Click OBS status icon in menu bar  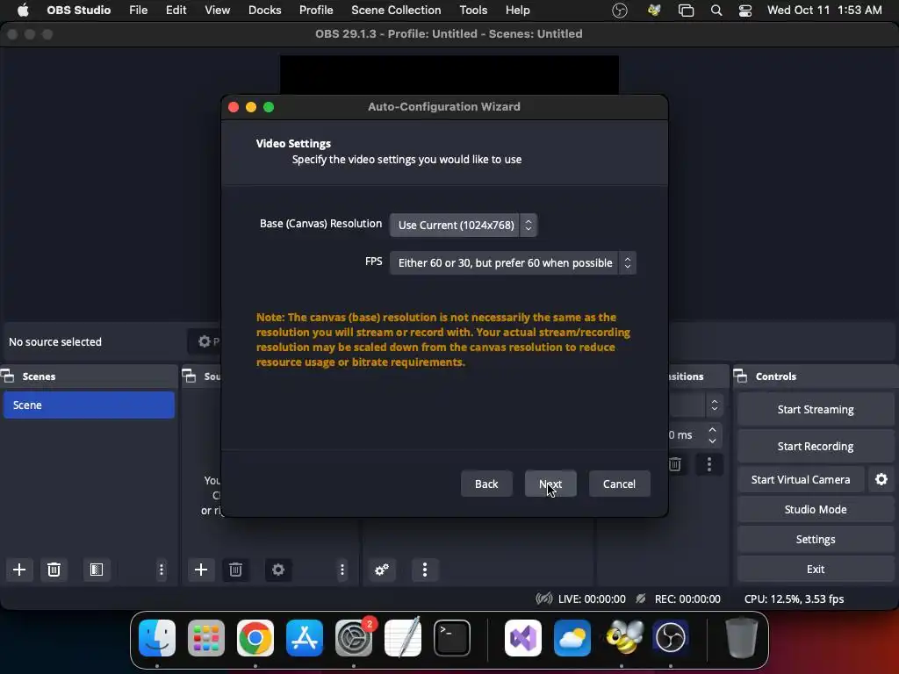coord(619,11)
